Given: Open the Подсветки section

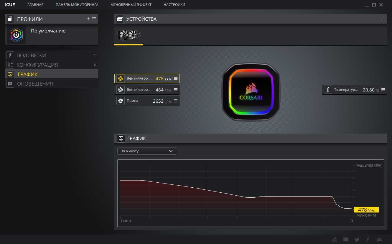Looking at the screenshot, I should 31,55.
